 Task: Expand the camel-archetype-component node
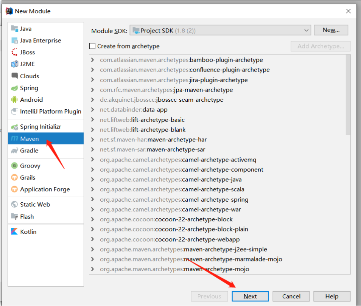point(93,169)
